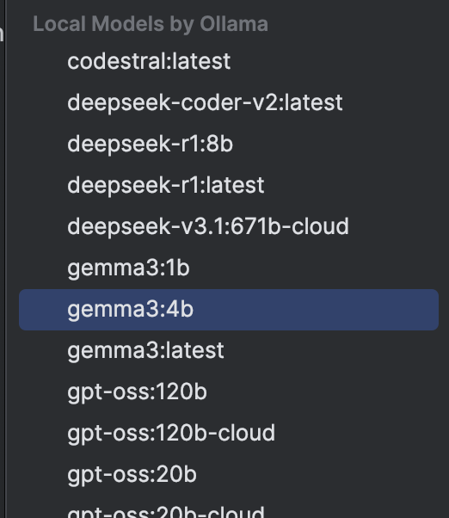Viewport: 449px width, 518px height.
Task: Pick the deepseek-r1:8b model
Action: pyautogui.click(x=229, y=144)
